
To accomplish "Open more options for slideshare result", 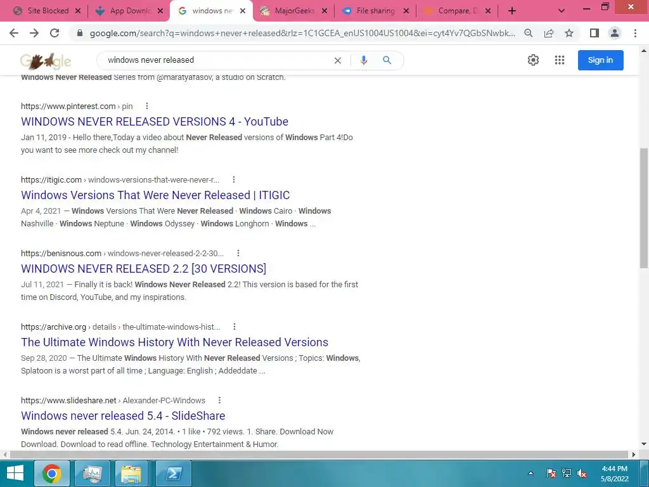I will 219,400.
